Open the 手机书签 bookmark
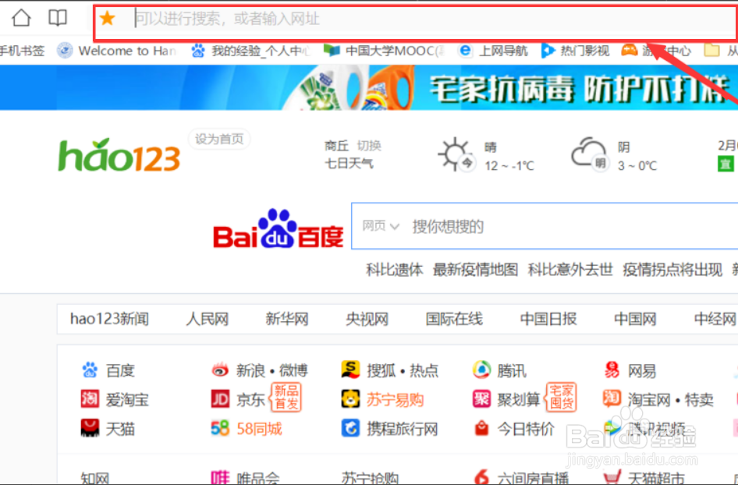Viewport: 738px width, 485px height. click(x=22, y=51)
